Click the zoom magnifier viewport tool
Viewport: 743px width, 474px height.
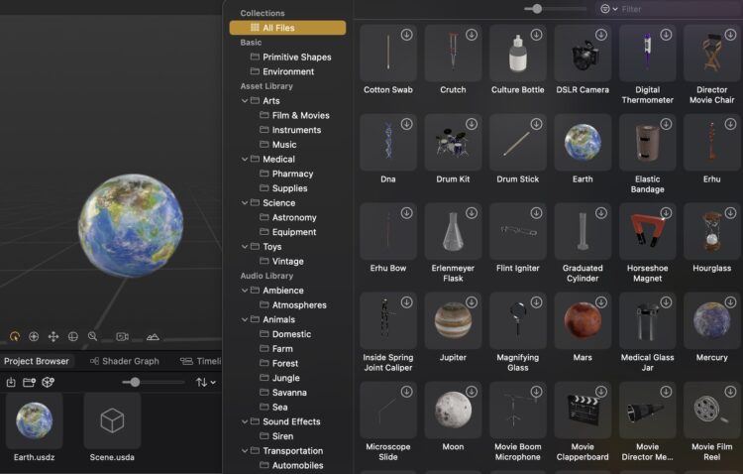pos(92,337)
